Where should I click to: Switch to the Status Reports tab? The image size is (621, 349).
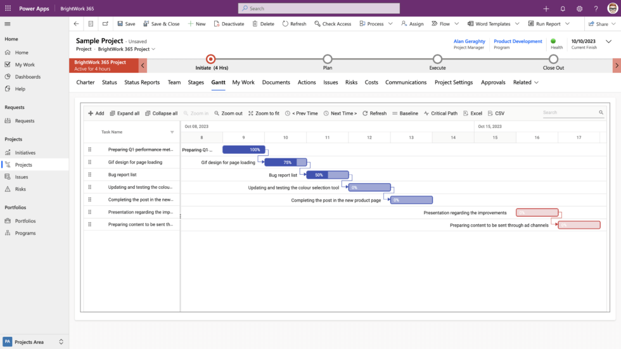click(142, 82)
